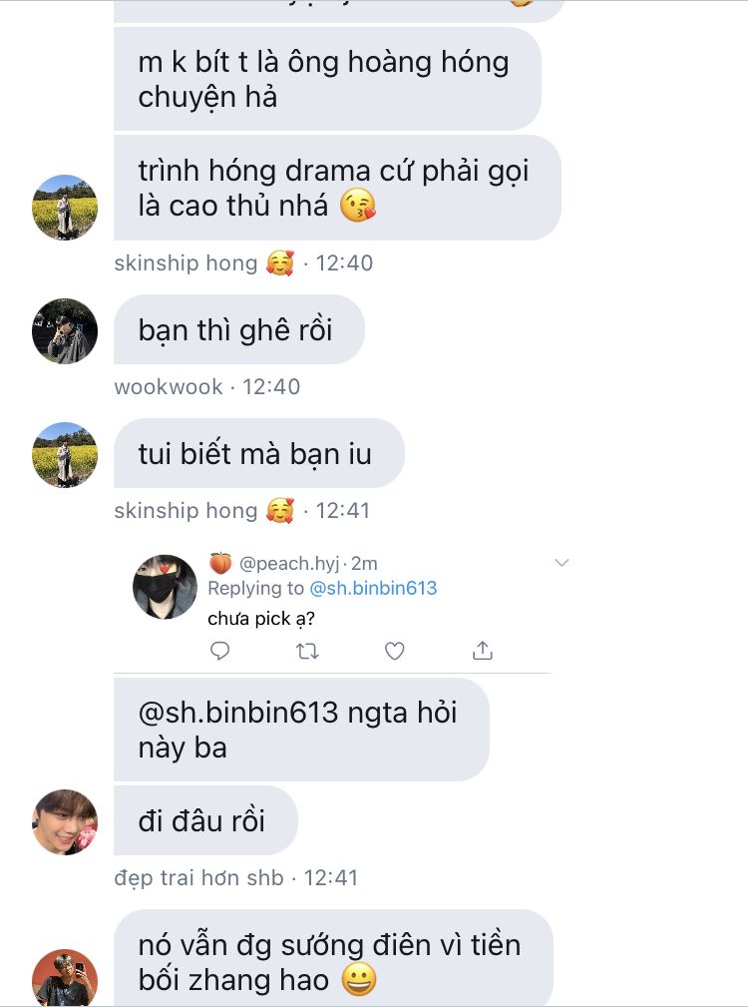The height and width of the screenshot is (1007, 748).
Task: Expand the tweet options chevron
Action: click(x=561, y=563)
